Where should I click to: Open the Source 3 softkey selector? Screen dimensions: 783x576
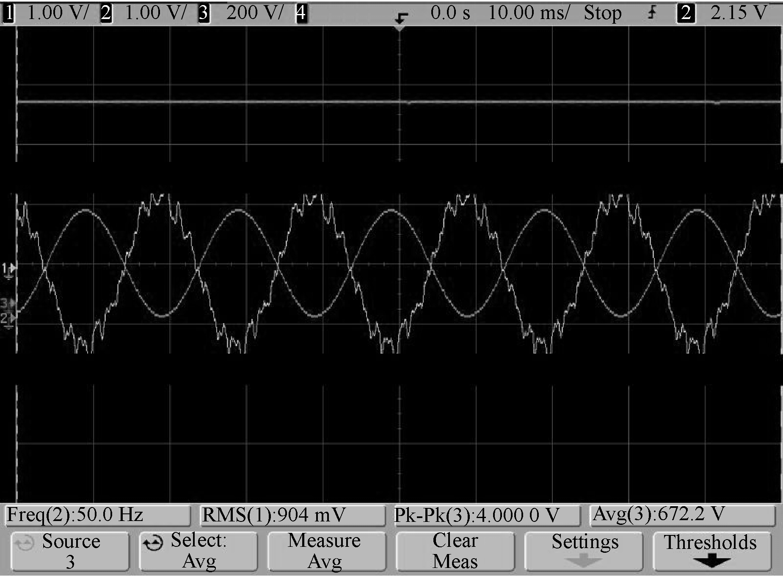point(70,551)
